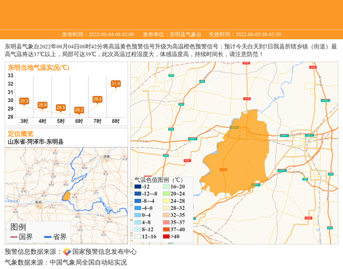This screenshot has width=343, height=269.
Task: Click the 28.8 temperature marker at 4时
Action: pyautogui.click(x=42, y=105)
